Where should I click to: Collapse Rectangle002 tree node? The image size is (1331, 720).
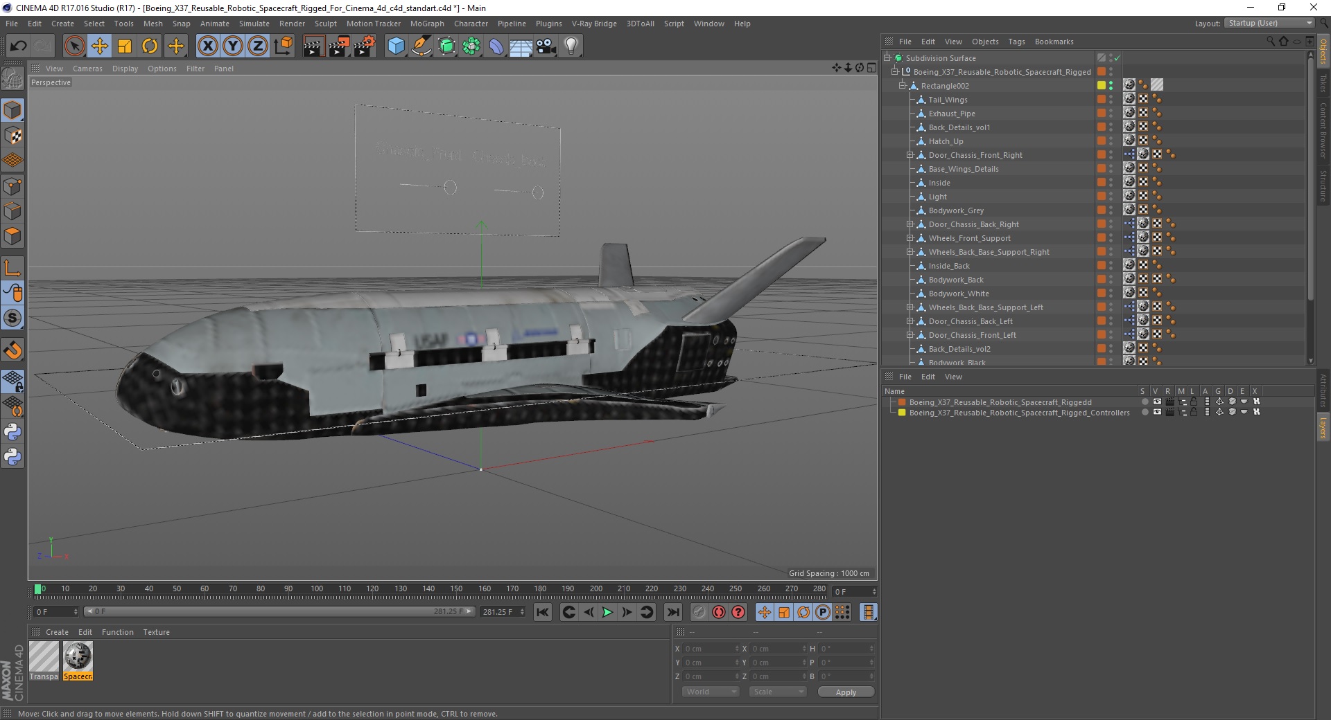(903, 86)
